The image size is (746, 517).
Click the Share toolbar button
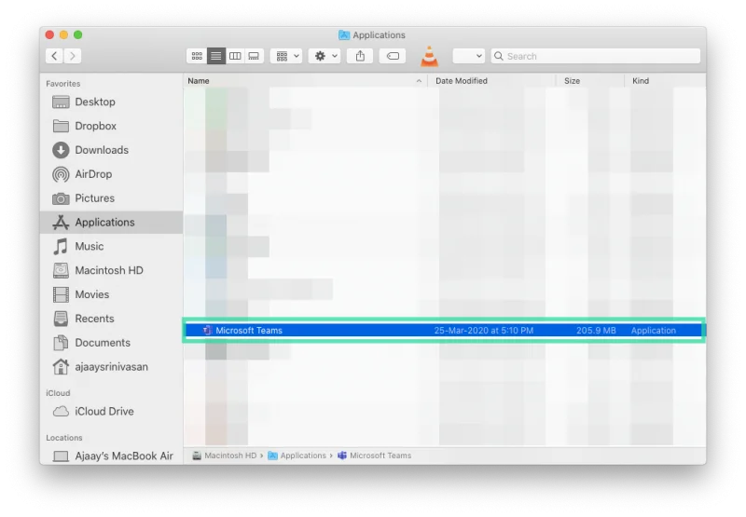click(x=360, y=56)
